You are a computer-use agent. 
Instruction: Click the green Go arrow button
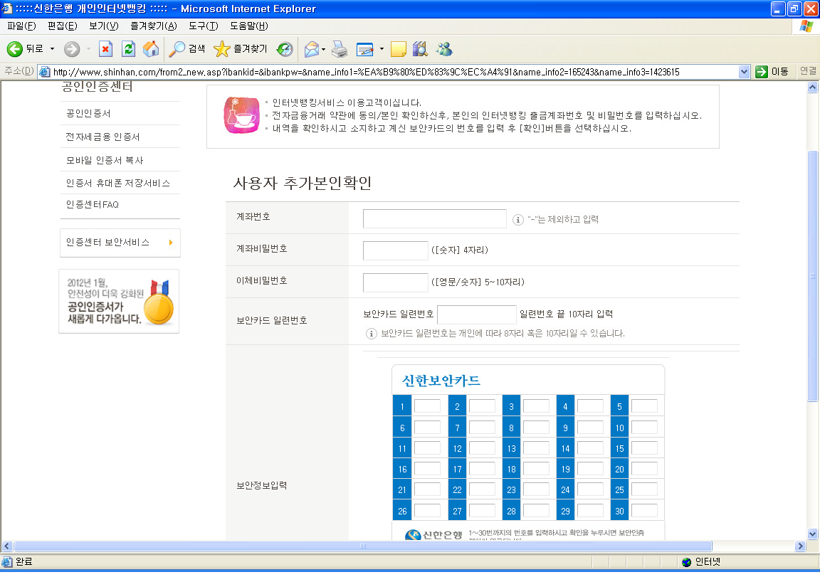tap(762, 72)
